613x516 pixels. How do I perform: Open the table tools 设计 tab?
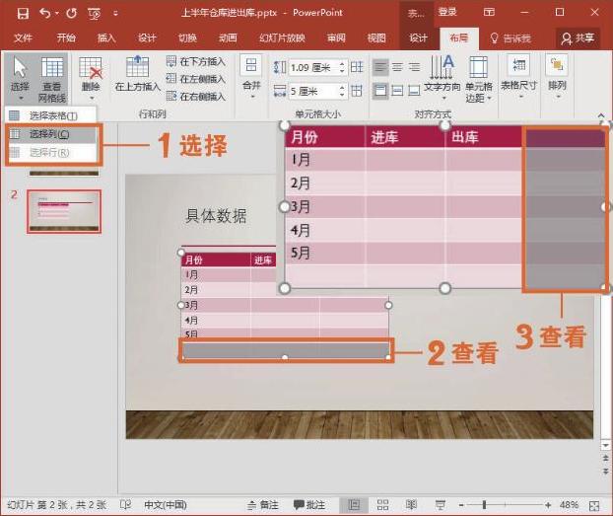pyautogui.click(x=418, y=37)
